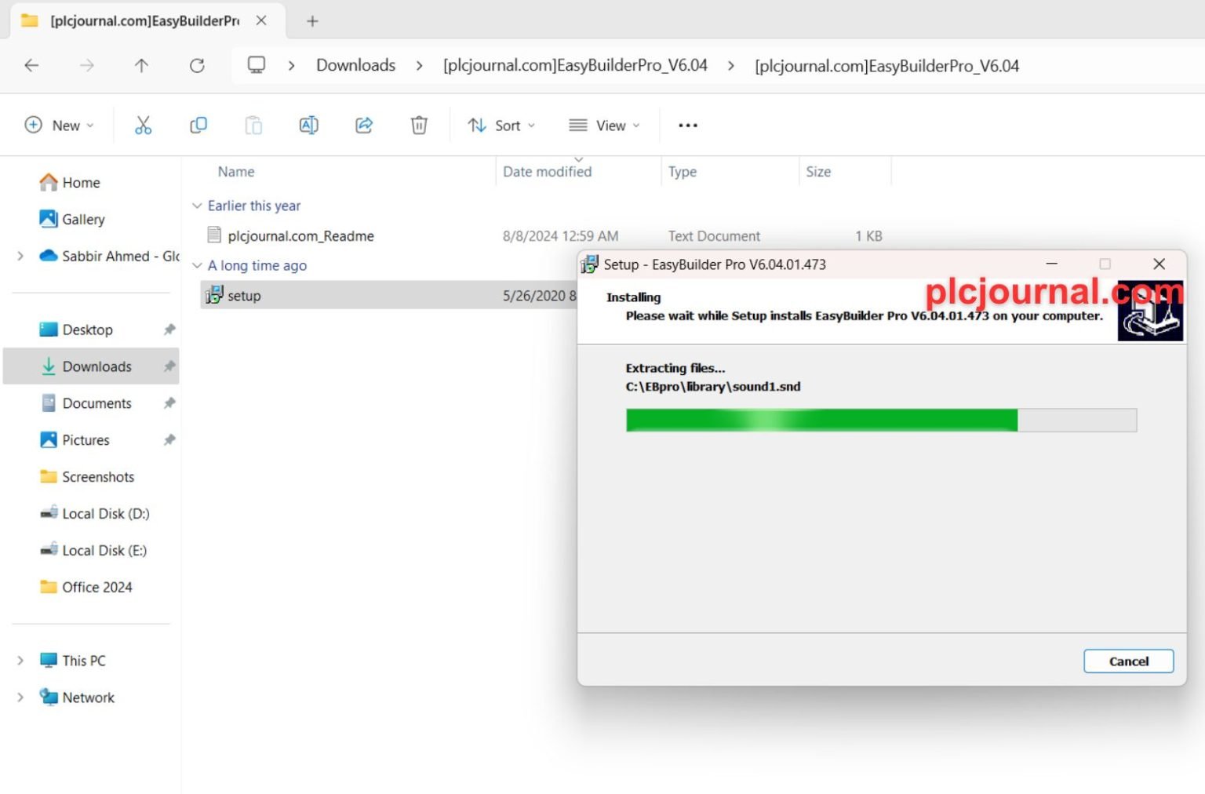The width and height of the screenshot is (1205, 794).
Task: Open the View dropdown menu
Action: coord(604,126)
